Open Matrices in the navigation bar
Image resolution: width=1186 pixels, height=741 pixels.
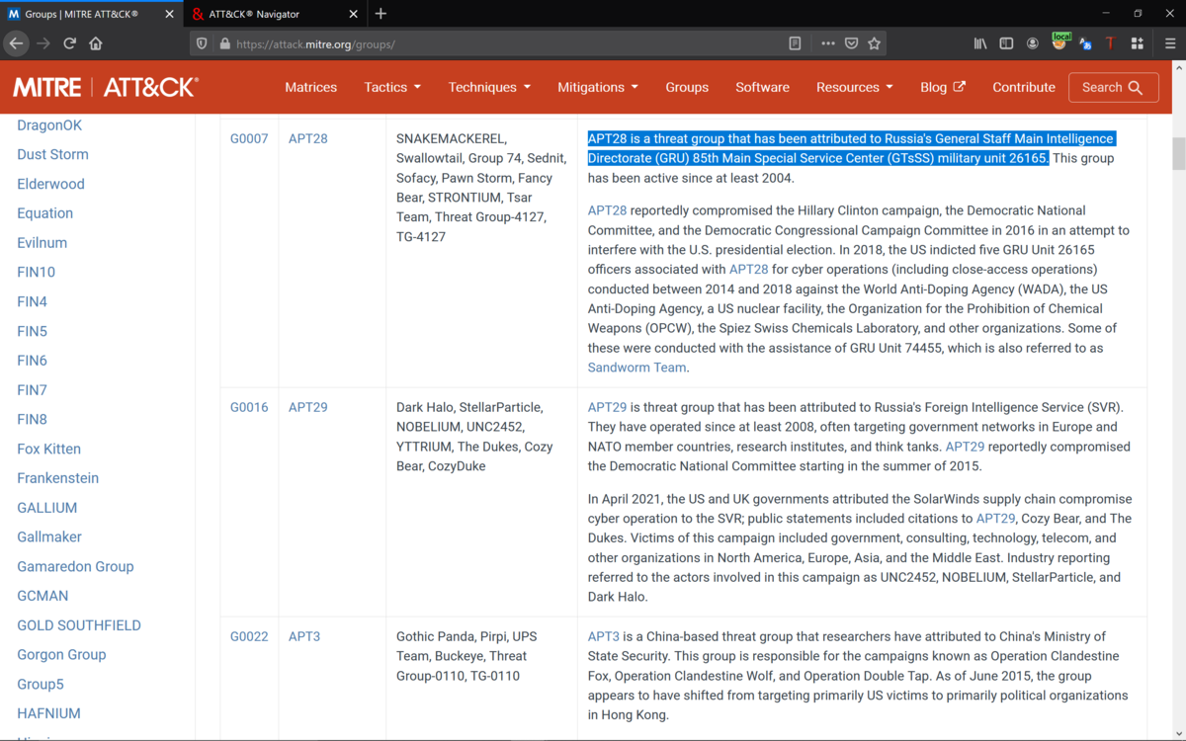point(311,87)
